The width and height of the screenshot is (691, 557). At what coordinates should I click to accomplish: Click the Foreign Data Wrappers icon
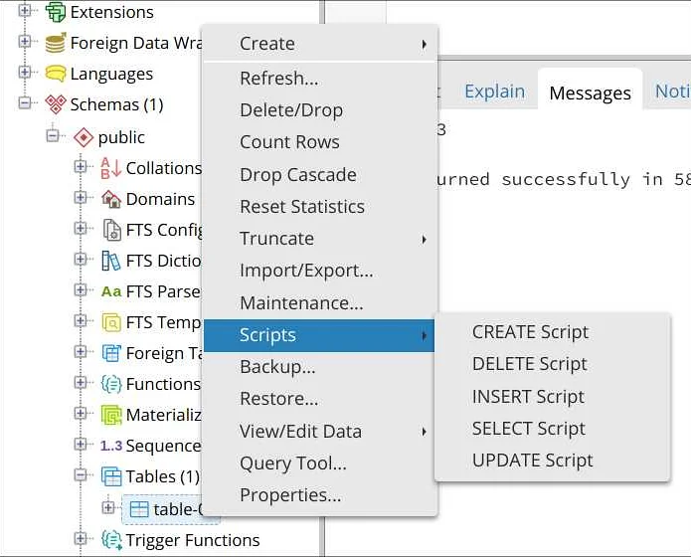click(56, 43)
